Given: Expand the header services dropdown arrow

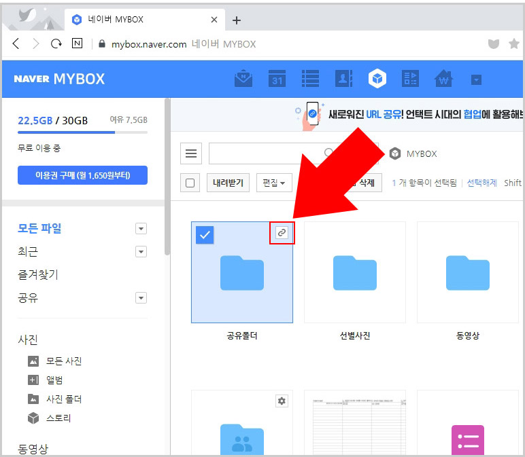Looking at the screenshot, I should click(x=476, y=79).
